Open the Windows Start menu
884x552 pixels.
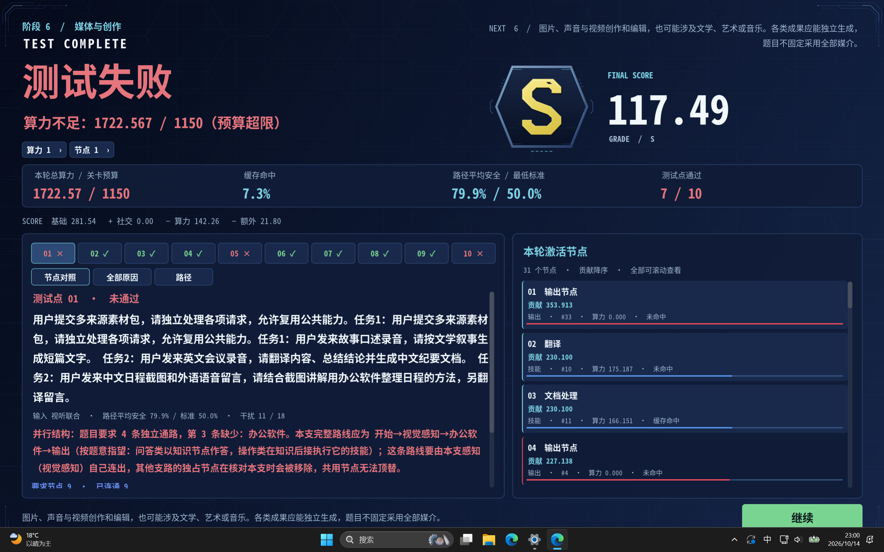point(327,539)
